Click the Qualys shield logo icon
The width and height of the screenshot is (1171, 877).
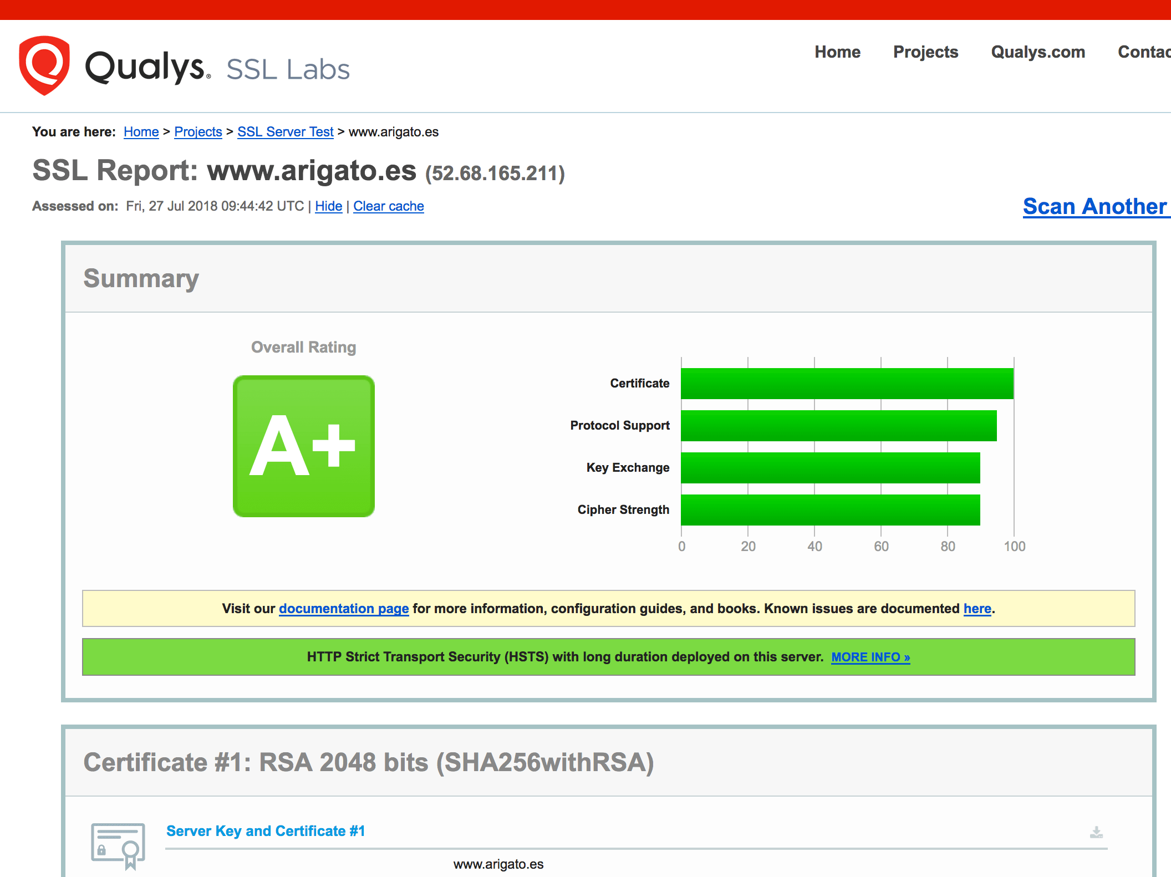click(x=44, y=65)
